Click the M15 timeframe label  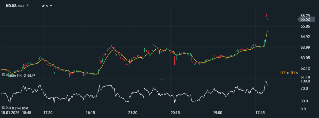coord(44,6)
